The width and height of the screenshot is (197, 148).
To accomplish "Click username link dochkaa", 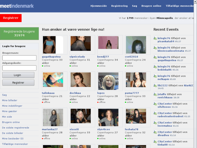I will 75,93.
